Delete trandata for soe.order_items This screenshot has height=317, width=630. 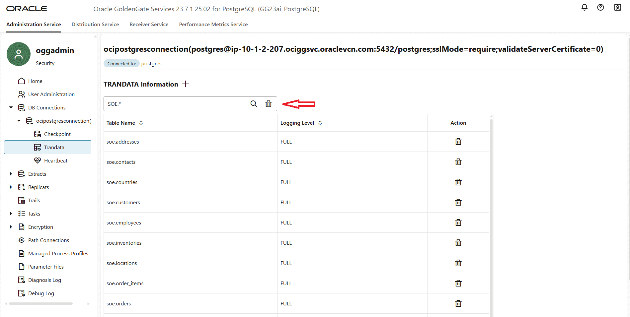[458, 283]
